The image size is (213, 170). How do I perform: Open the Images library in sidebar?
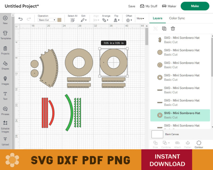tap(5, 80)
